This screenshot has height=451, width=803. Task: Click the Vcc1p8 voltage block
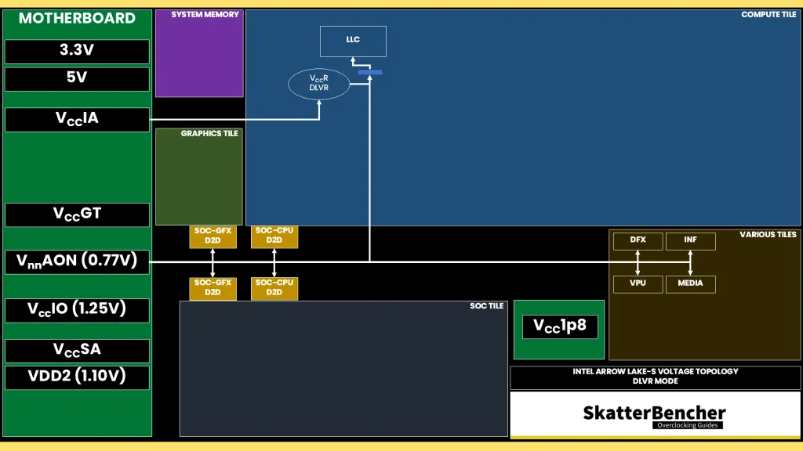(x=558, y=326)
